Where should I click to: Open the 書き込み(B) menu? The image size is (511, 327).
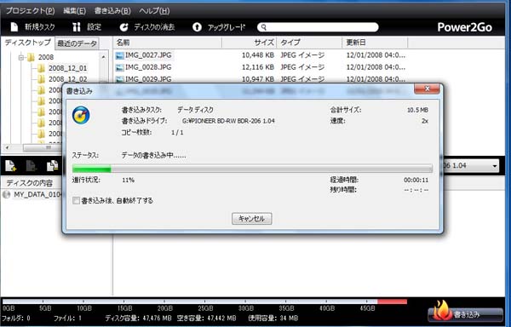(112, 11)
